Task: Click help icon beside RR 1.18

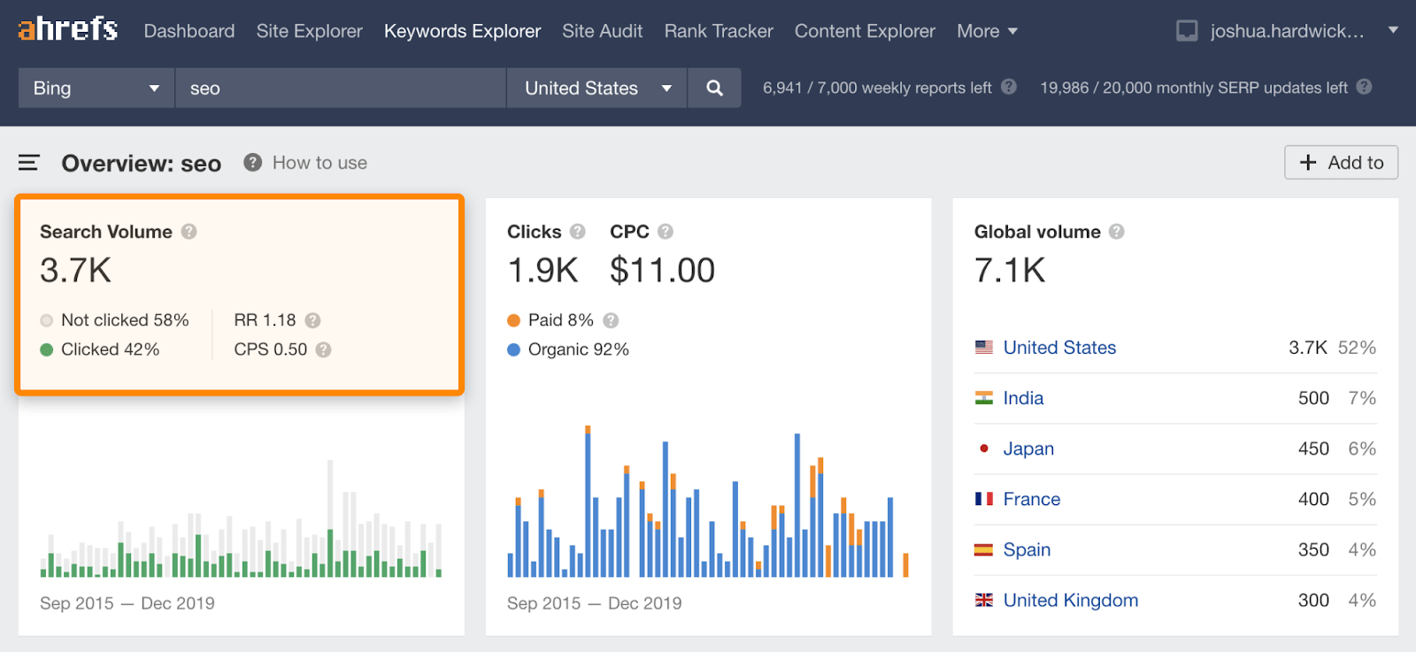Action: (312, 320)
